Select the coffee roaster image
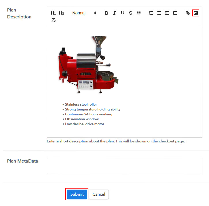The width and height of the screenshot is (209, 206). point(89,65)
